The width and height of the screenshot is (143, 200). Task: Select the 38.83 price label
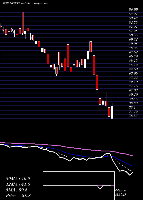pyautogui.click(x=133, y=103)
